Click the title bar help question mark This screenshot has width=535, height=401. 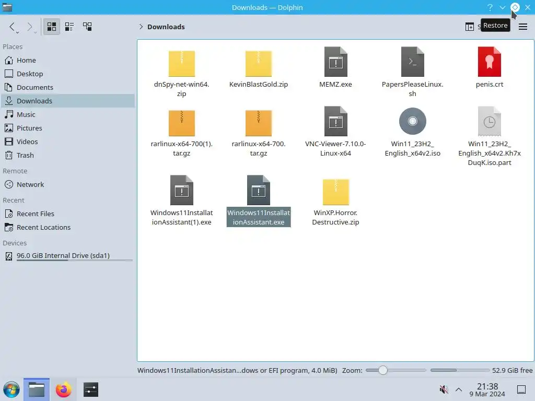pos(490,7)
